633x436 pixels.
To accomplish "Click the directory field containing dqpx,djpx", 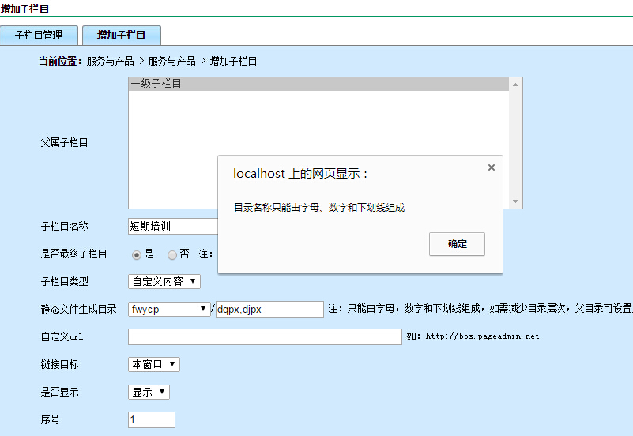I will [x=269, y=309].
